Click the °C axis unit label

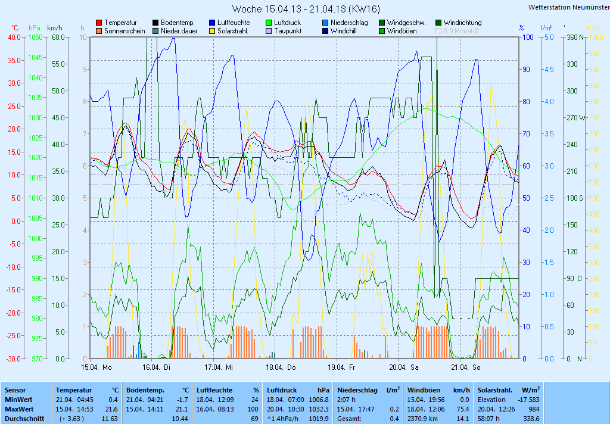15,28
